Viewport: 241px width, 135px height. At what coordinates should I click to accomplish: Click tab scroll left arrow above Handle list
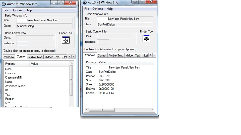pos(150,55)
